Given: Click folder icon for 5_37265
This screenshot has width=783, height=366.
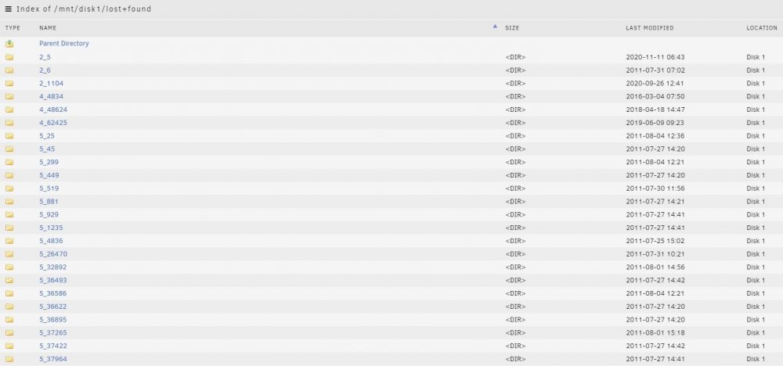Looking at the screenshot, I should coord(9,332).
